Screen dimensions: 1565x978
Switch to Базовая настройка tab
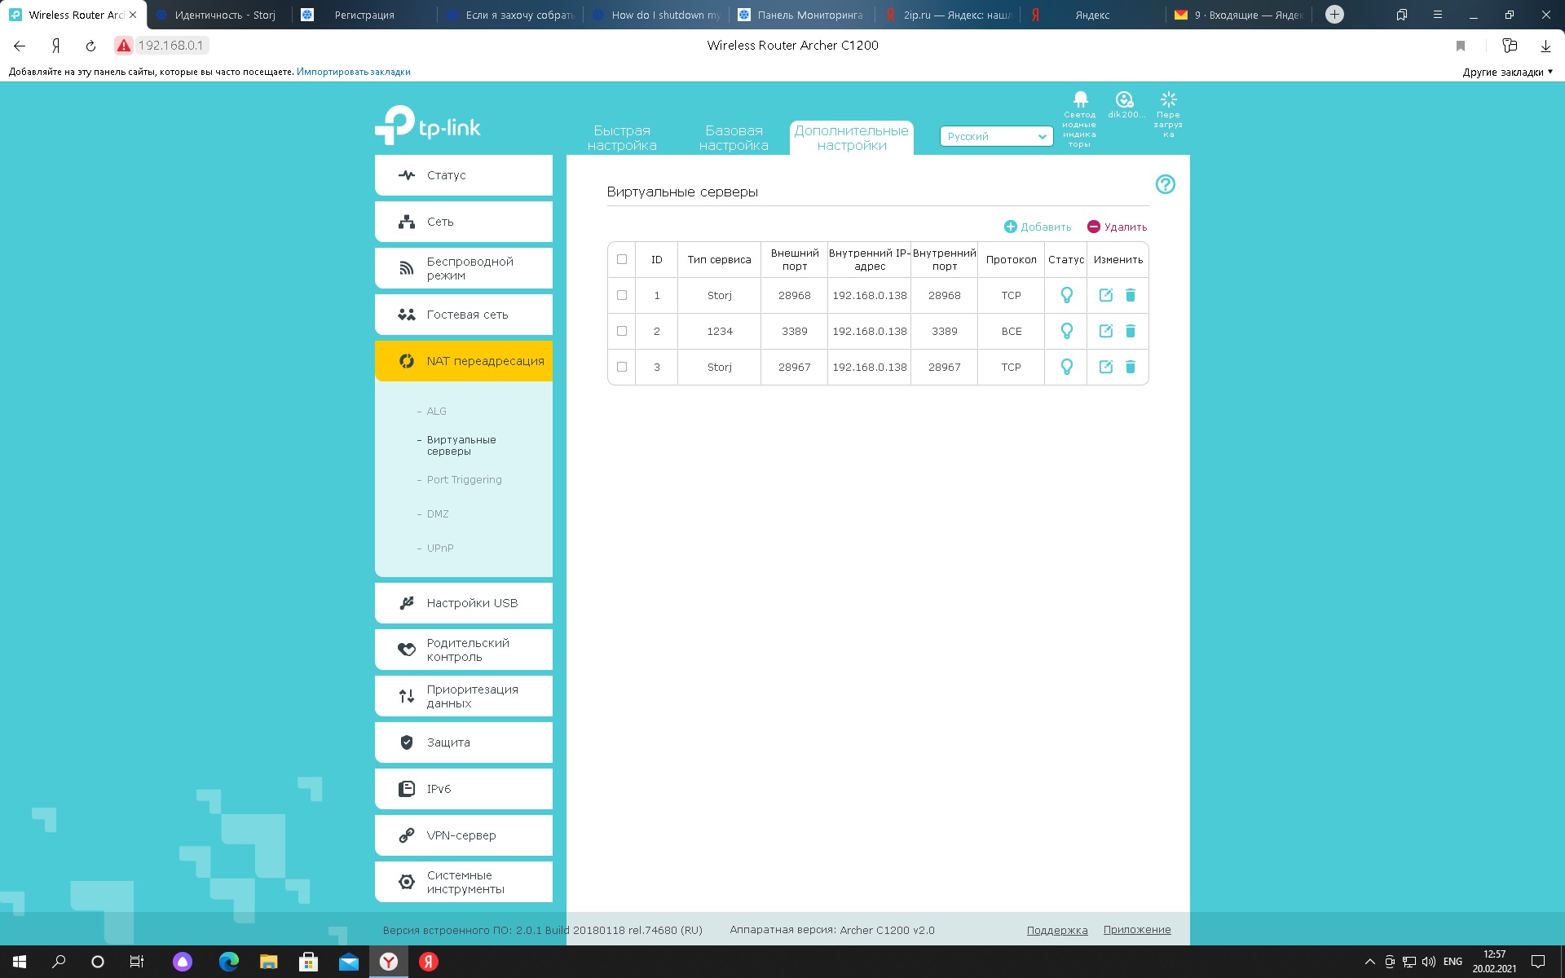pyautogui.click(x=734, y=138)
